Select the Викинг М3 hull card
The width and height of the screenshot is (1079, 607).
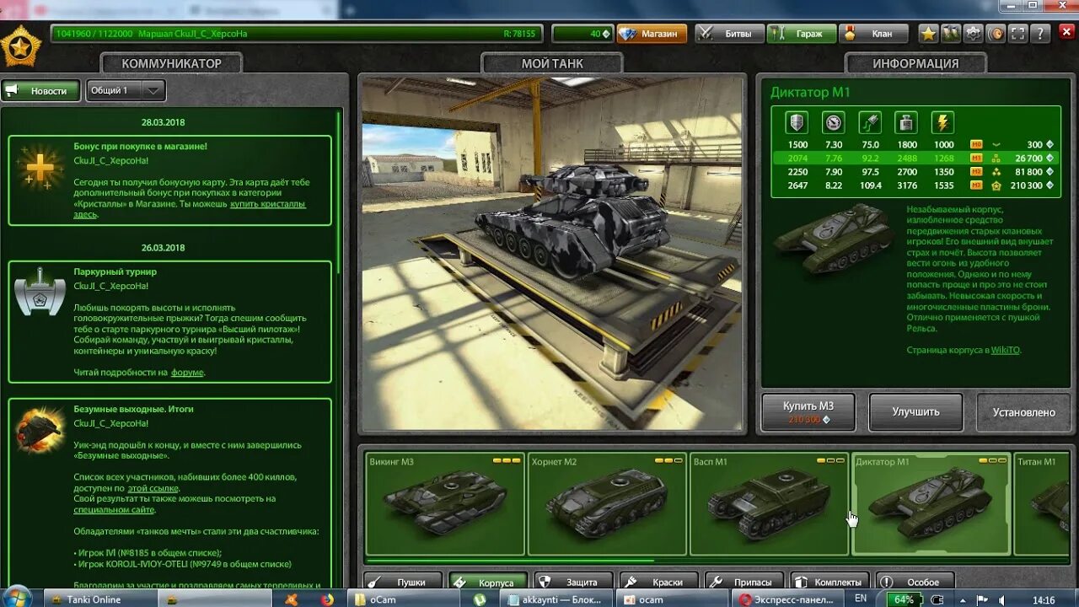[x=445, y=504]
